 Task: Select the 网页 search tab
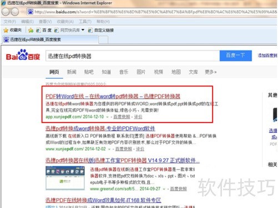[x=54, y=72]
